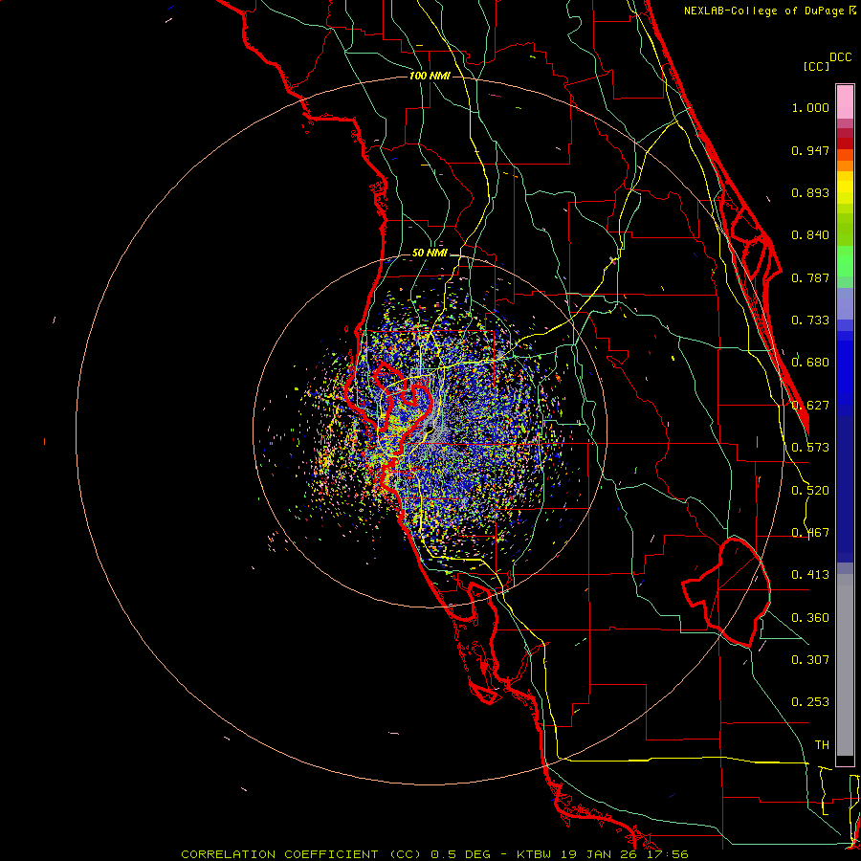Click the 0.253 scale value
861x861 pixels.
point(810,702)
